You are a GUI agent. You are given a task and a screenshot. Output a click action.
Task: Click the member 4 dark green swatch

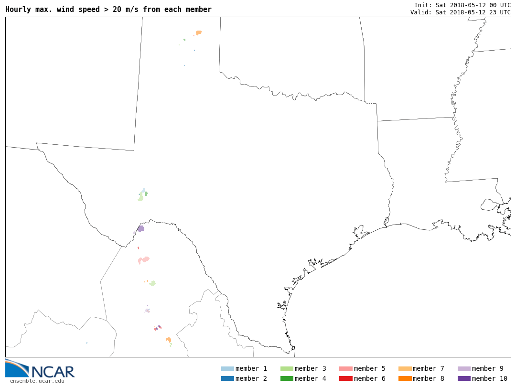pyautogui.click(x=287, y=378)
